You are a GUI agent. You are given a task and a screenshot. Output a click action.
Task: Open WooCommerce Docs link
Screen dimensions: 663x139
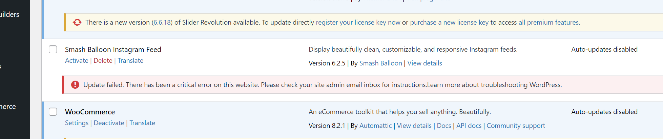pos(444,126)
